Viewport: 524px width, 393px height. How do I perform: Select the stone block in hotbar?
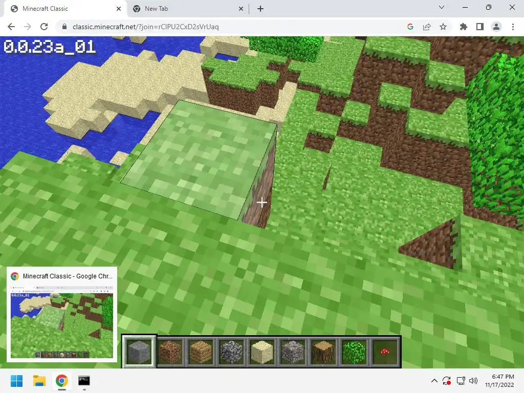point(139,352)
